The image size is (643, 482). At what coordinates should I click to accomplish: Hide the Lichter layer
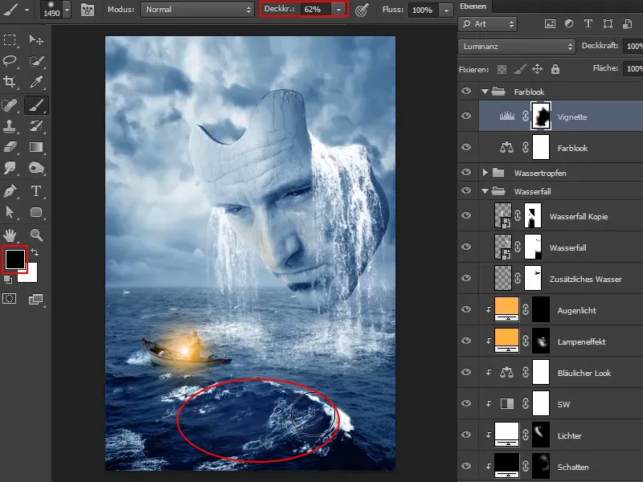point(466,435)
